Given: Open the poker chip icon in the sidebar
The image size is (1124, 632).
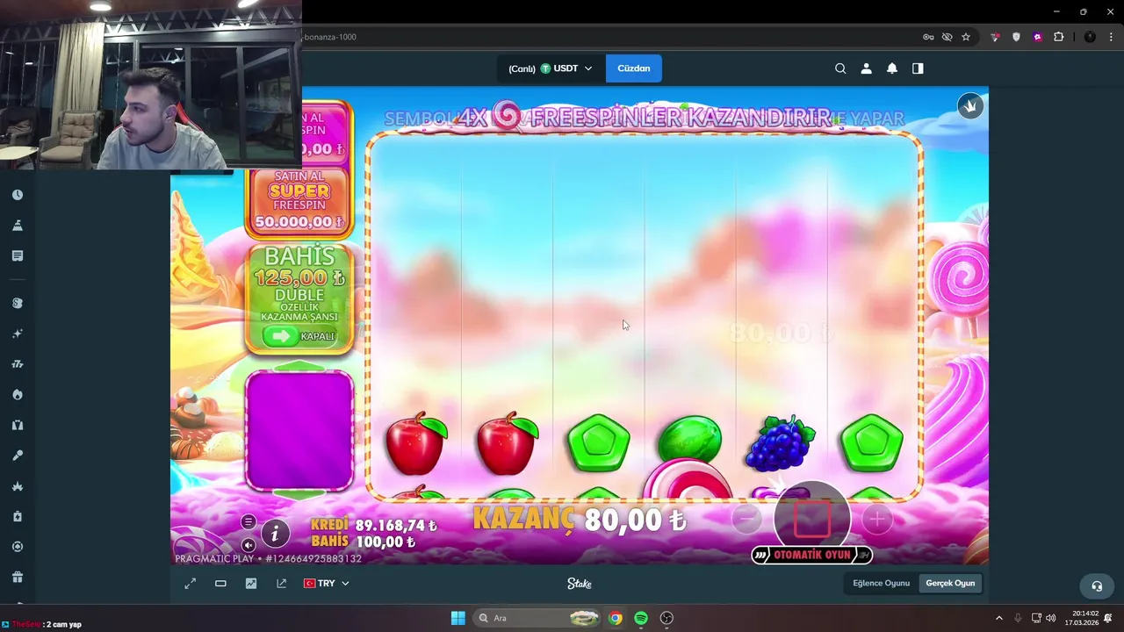Looking at the screenshot, I should click(x=18, y=546).
